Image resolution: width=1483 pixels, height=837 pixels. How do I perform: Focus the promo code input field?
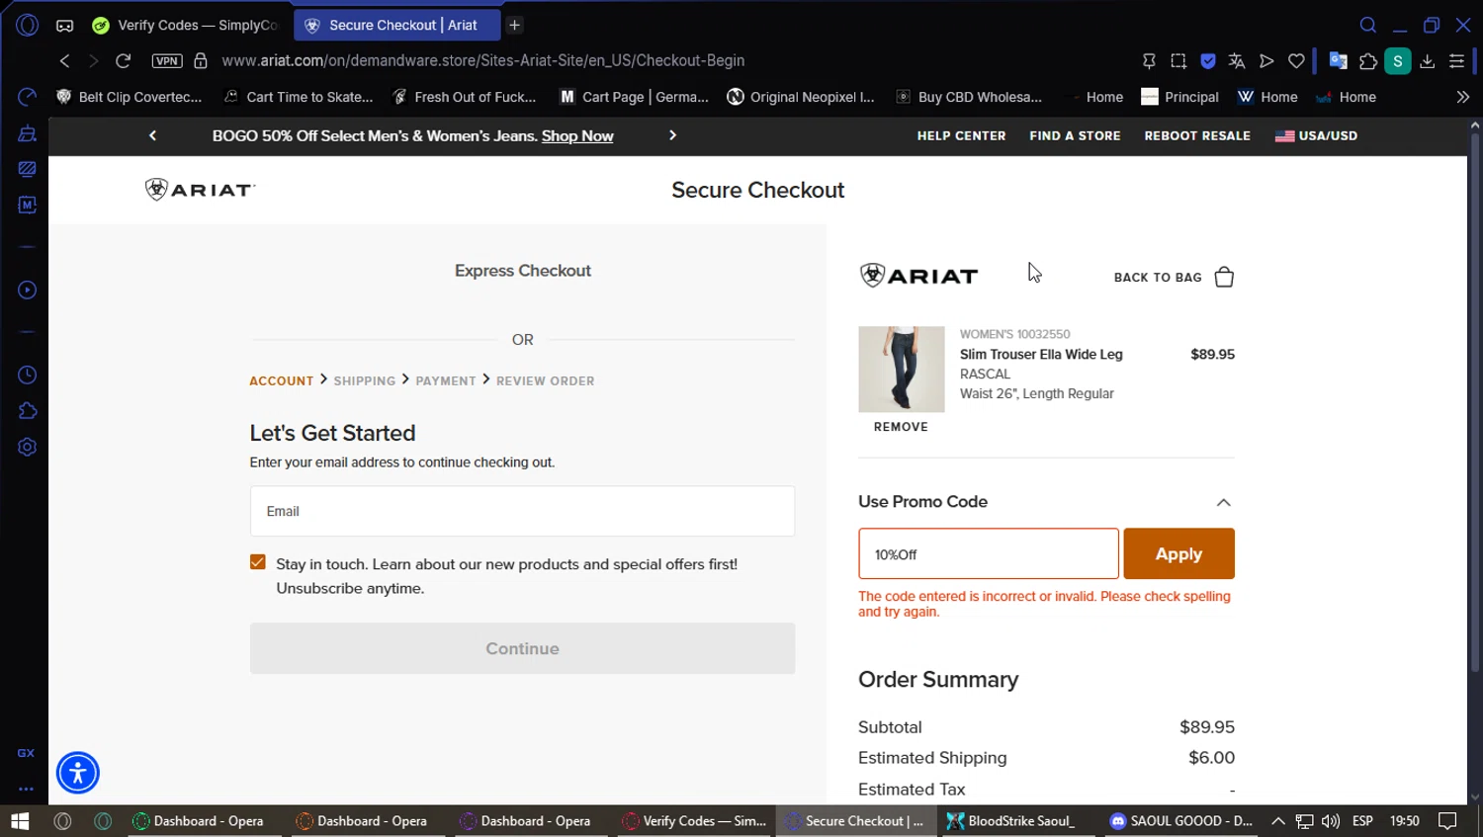(x=989, y=553)
